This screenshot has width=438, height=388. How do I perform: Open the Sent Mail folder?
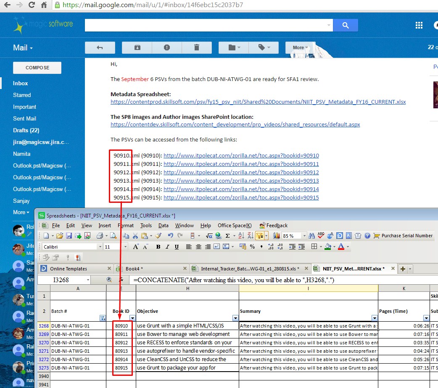click(x=24, y=119)
